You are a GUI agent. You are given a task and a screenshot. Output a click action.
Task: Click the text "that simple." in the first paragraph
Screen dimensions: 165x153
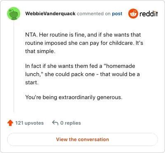point(40,51)
